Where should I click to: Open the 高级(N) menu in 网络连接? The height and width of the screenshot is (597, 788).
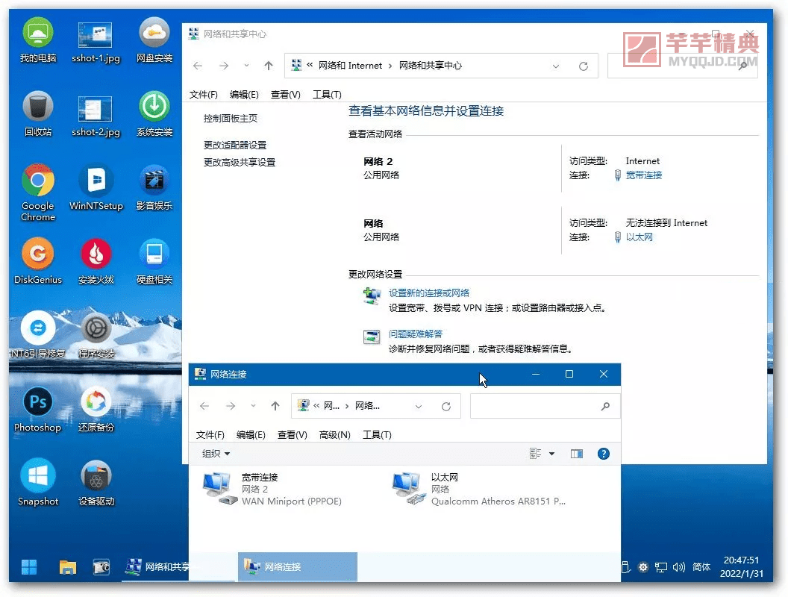tap(334, 434)
